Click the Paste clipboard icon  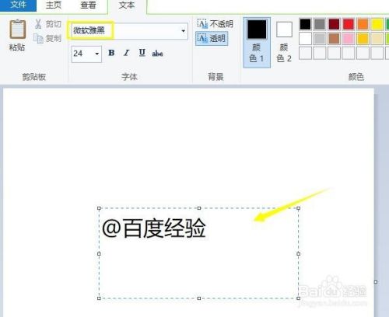tap(18, 30)
